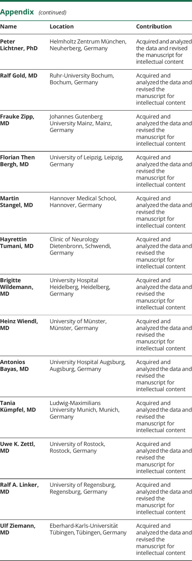Select the name Ulf Ziemann, MD
Image resolution: width=192 pixels, height=561 pixels.
(18, 529)
